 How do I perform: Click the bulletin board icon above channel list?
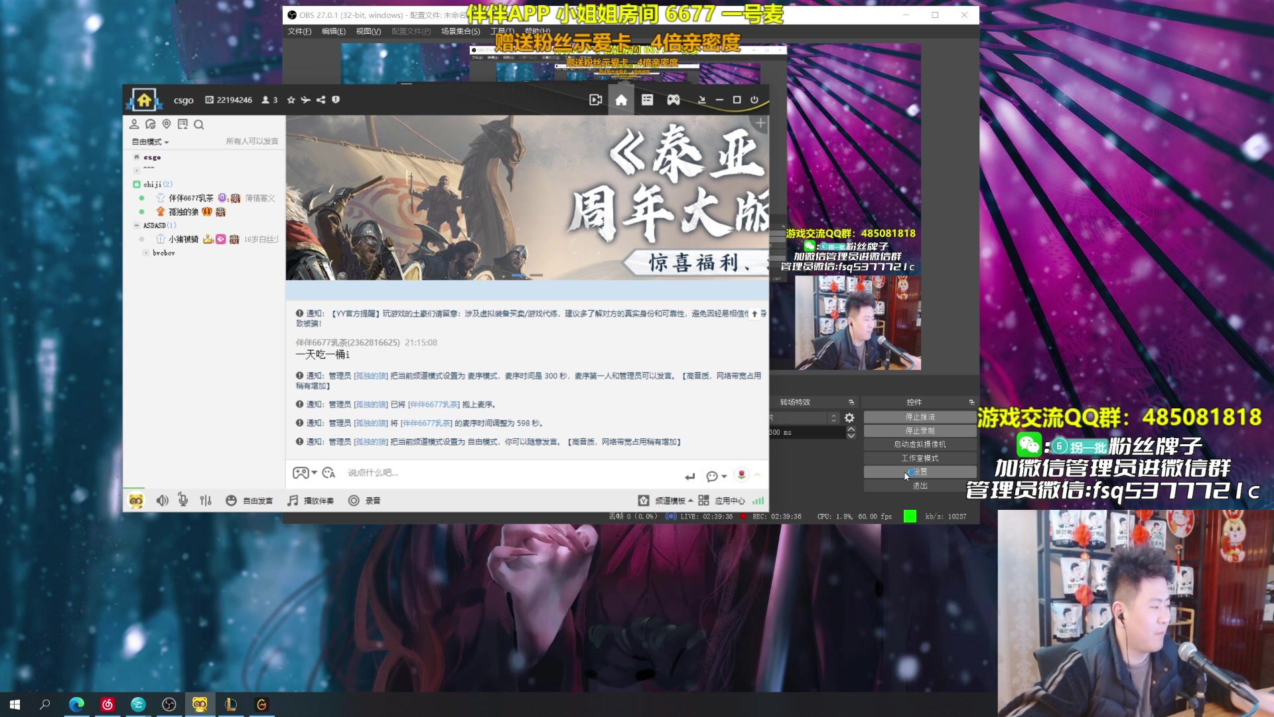pos(182,124)
